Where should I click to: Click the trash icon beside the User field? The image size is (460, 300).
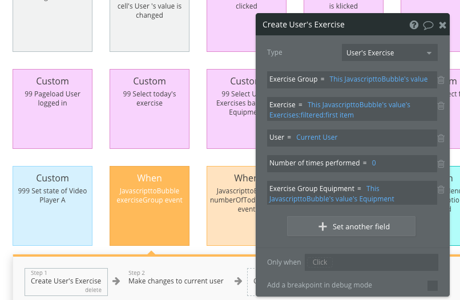(441, 138)
